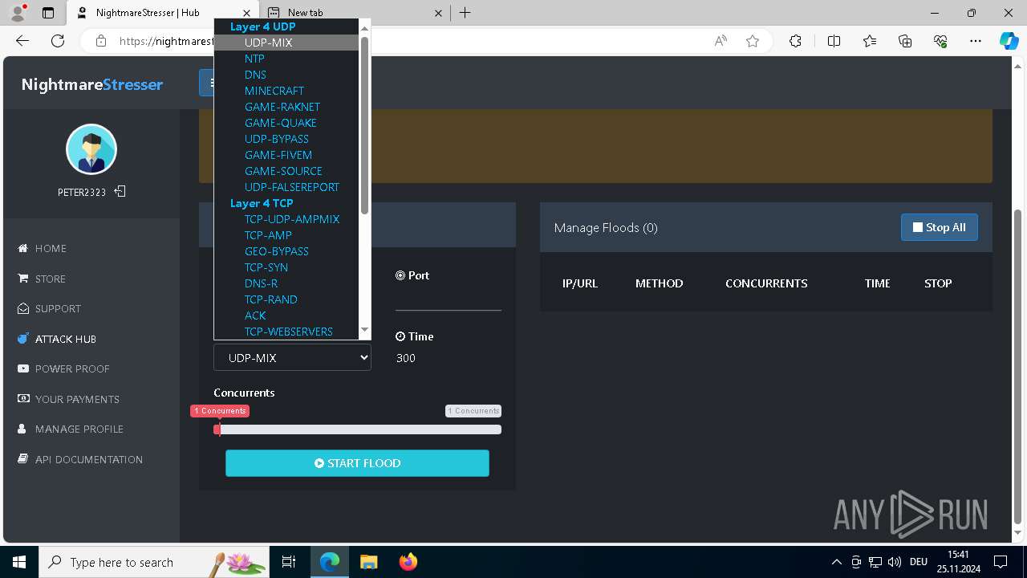Open the Edge profile icon

pyautogui.click(x=18, y=13)
